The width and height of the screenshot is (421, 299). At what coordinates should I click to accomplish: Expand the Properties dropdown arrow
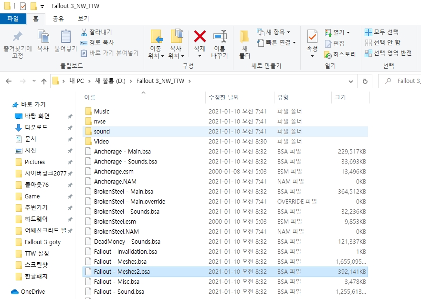tap(312, 56)
